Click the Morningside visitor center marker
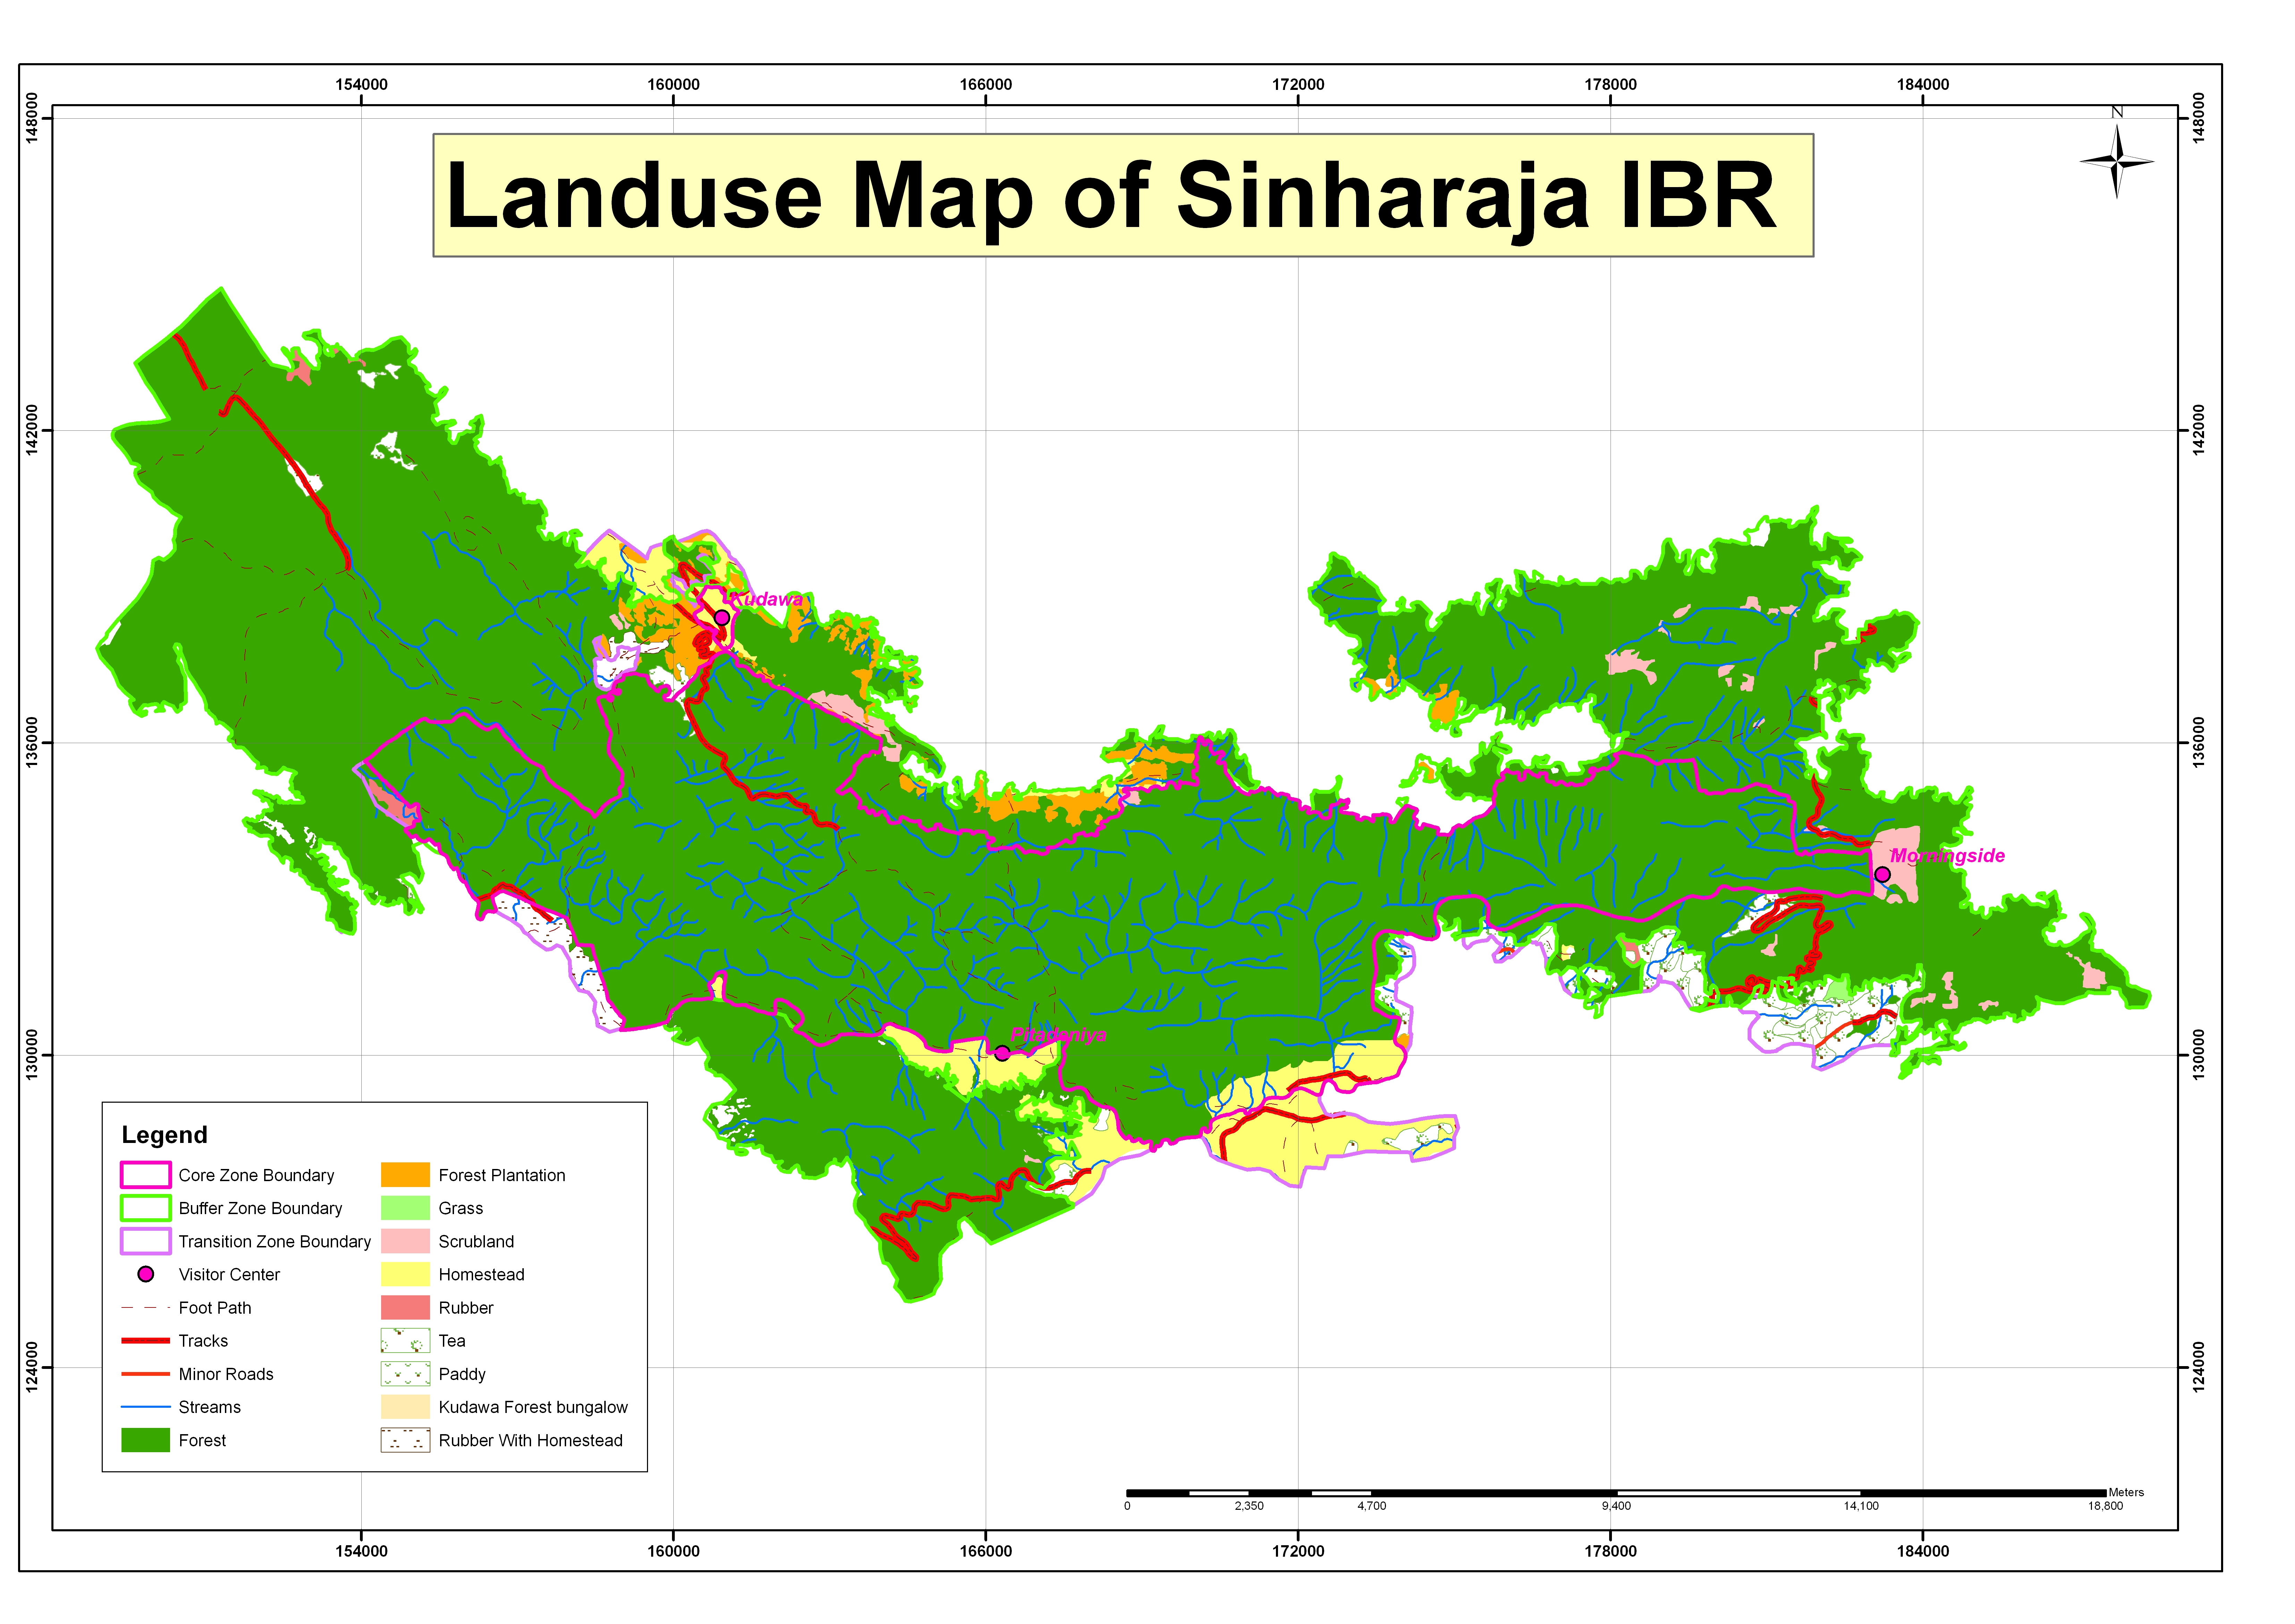This screenshot has width=2295, height=1624. [x=1882, y=875]
